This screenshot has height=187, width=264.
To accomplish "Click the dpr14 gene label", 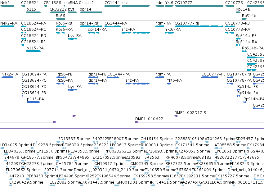I will click(85, 9).
